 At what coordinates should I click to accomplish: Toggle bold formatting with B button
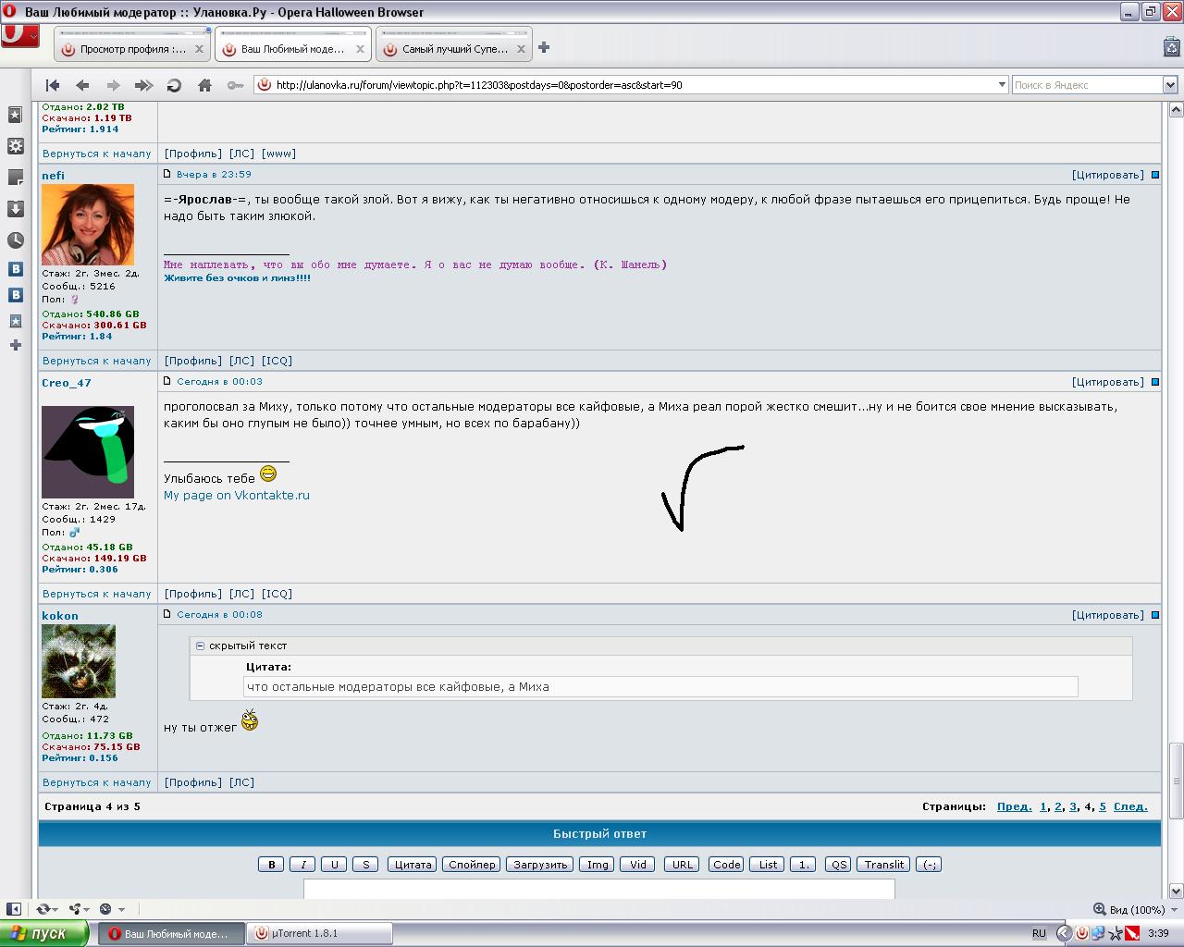[x=271, y=865]
